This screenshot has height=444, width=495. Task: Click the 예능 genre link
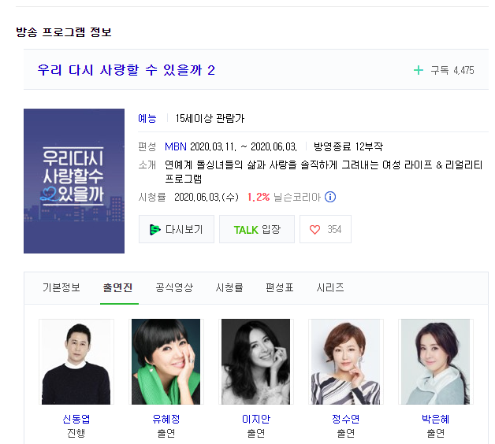[147, 119]
